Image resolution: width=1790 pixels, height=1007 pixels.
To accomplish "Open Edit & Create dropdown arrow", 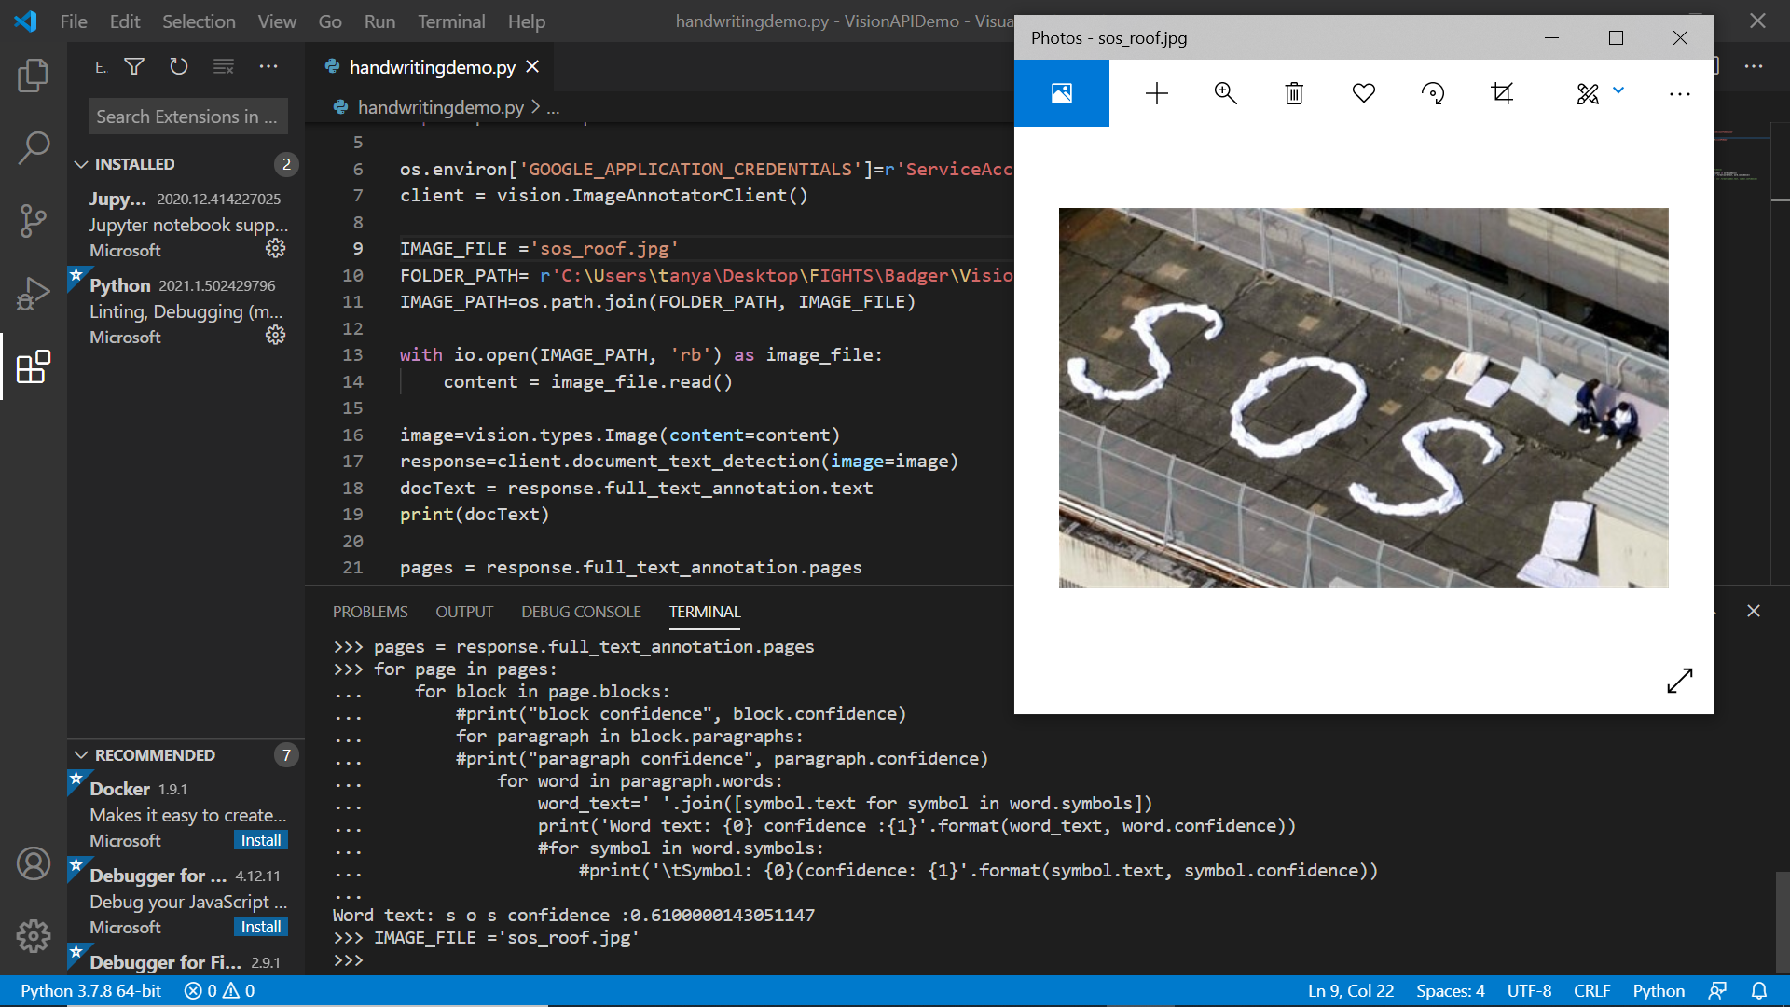I will coord(1618,90).
